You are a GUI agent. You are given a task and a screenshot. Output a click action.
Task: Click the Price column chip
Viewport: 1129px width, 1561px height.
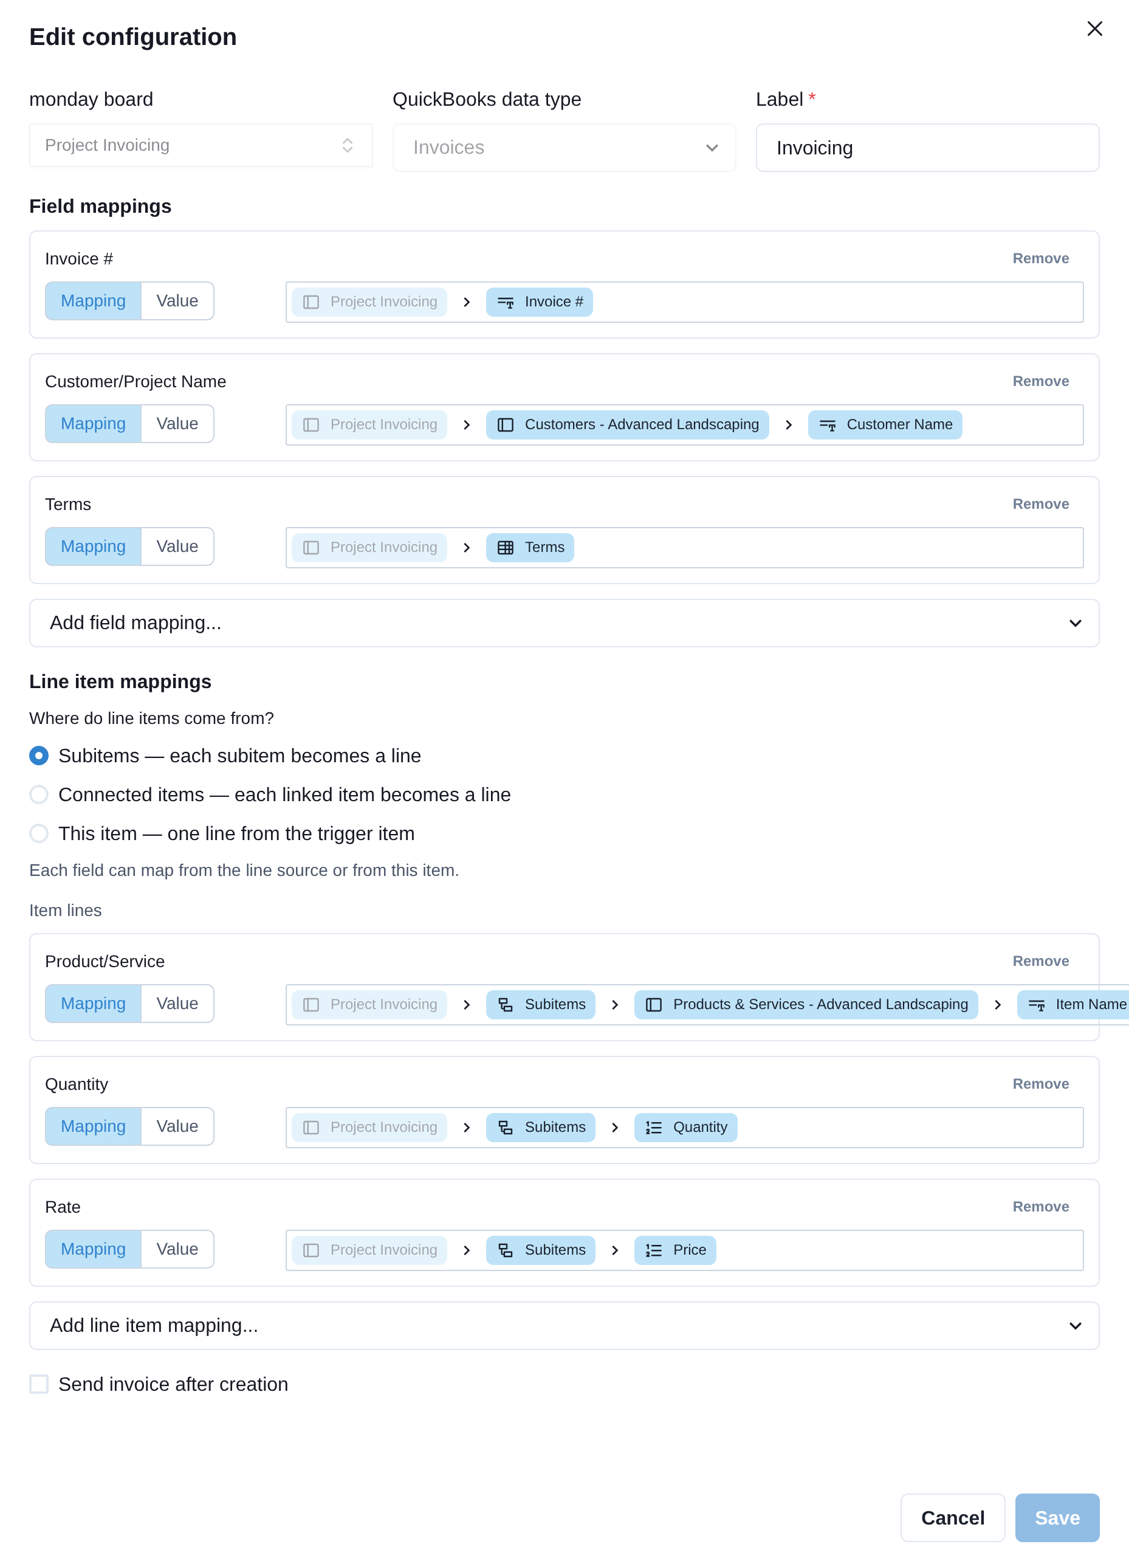tap(675, 1250)
